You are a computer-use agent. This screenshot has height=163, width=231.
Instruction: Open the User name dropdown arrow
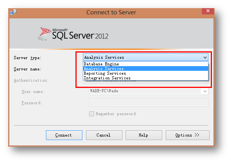tap(205, 91)
